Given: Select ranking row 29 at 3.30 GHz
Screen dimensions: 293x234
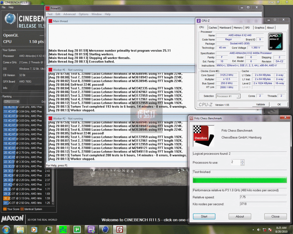Looking at the screenshot, I should [x=27, y=194].
